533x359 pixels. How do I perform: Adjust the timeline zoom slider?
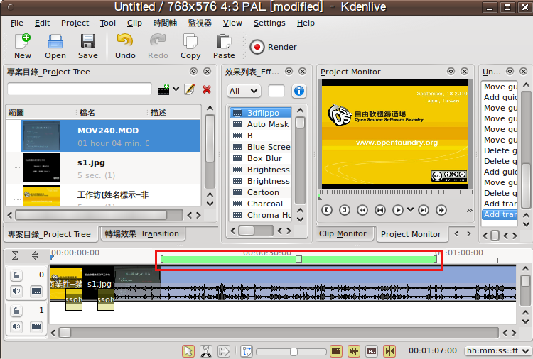(291, 351)
